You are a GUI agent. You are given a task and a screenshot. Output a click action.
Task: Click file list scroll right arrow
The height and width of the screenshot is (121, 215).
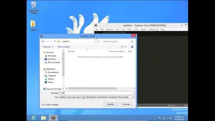(134, 88)
